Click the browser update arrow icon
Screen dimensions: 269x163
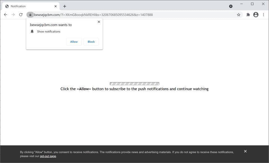[x=231, y=6]
